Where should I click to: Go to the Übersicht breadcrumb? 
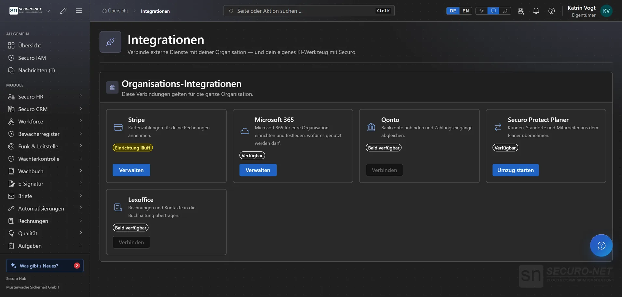tap(115, 11)
